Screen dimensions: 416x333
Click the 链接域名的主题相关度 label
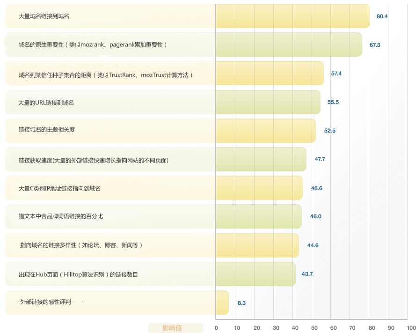pyautogui.click(x=47, y=130)
